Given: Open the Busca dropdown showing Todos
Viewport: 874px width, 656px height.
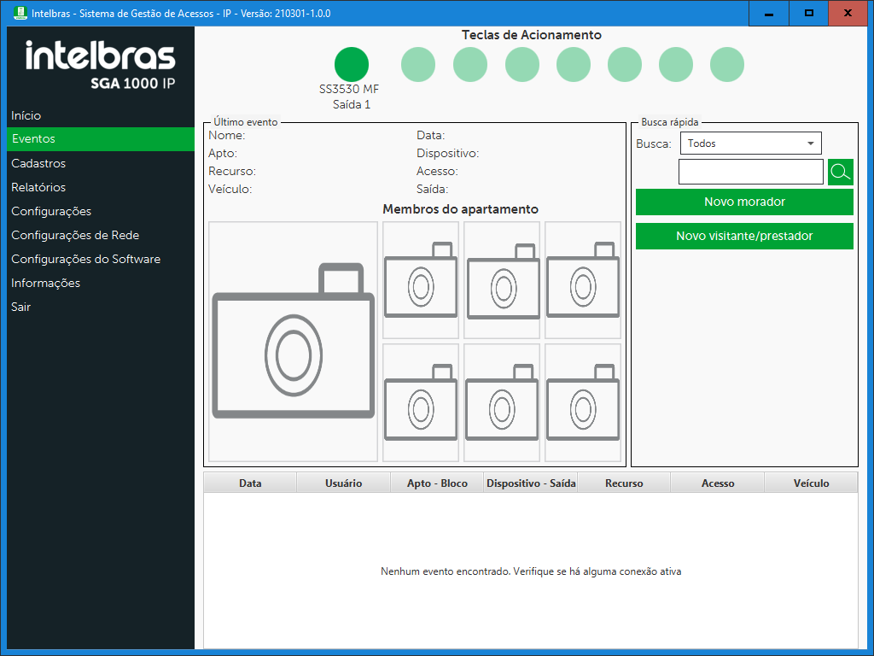Looking at the screenshot, I should [x=750, y=143].
